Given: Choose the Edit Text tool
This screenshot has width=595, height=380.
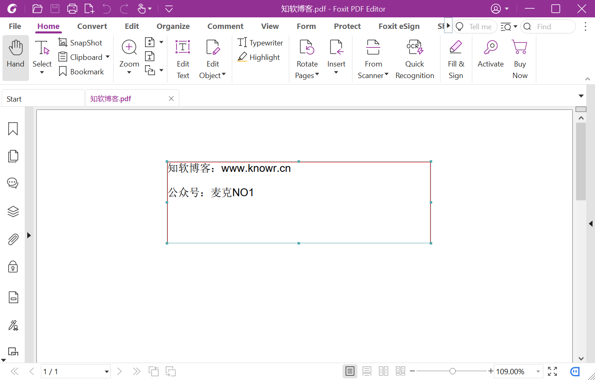Looking at the screenshot, I should point(183,59).
